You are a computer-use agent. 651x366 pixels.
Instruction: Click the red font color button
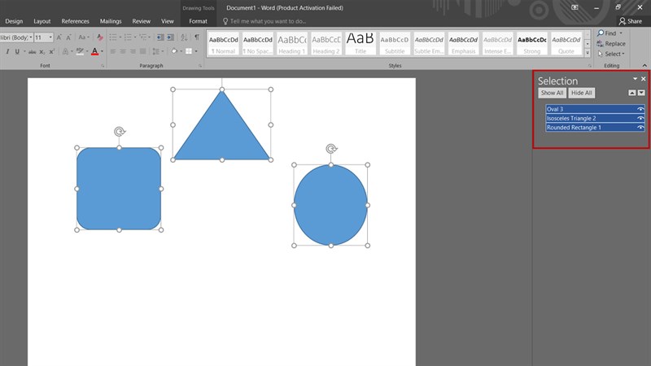94,51
